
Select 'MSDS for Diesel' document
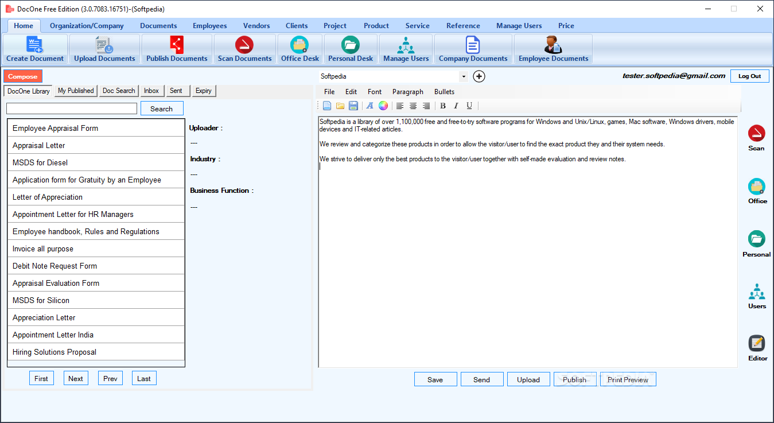(96, 162)
